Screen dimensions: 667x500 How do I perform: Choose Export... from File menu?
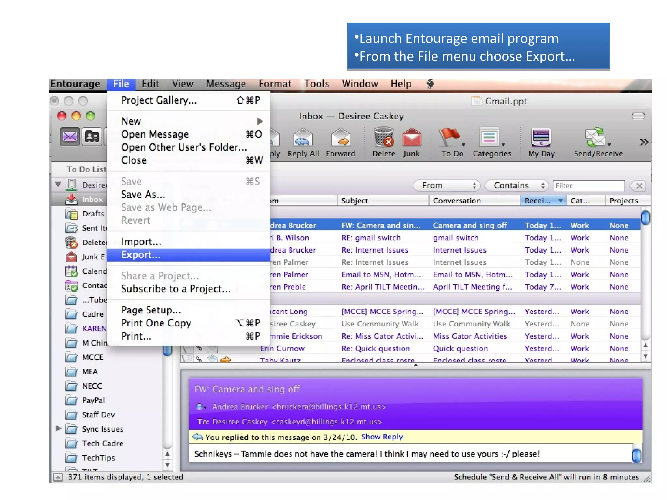[x=189, y=255]
